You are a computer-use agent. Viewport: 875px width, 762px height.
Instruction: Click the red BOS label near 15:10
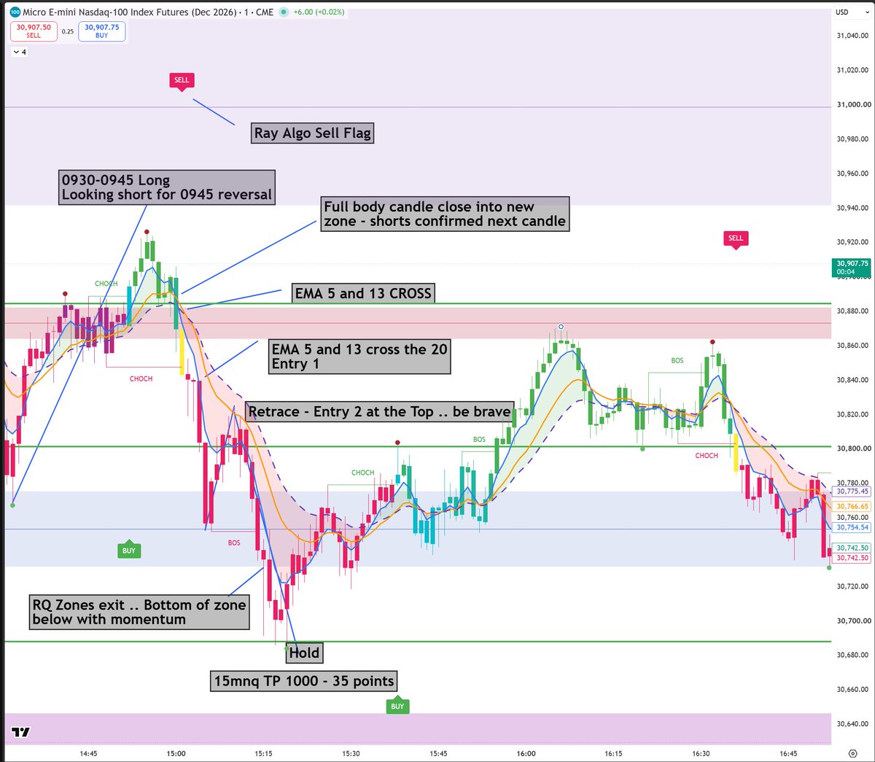click(233, 543)
